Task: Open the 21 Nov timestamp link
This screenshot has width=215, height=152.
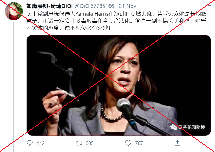Action: [128, 6]
